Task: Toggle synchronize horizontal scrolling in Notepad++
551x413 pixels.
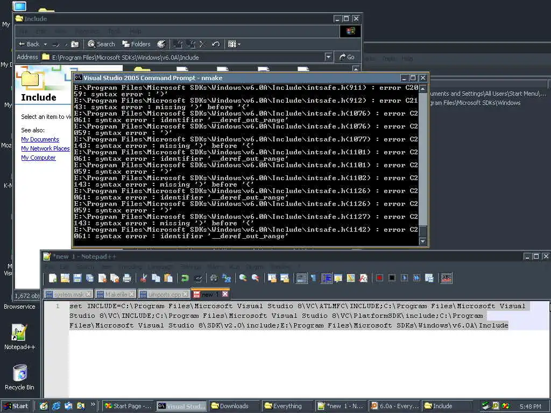Action: point(284,279)
